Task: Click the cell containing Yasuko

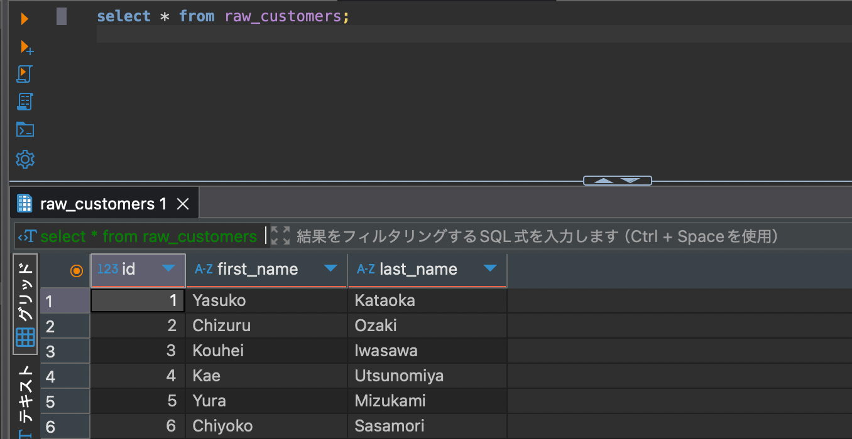Action: point(267,300)
